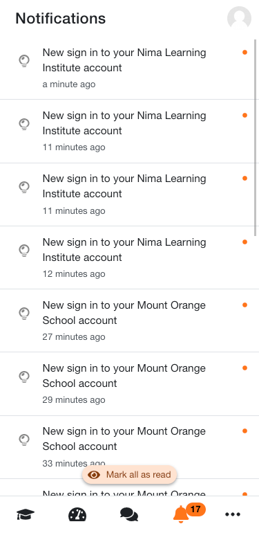Click the lightbulb icon of the first notification

pyautogui.click(x=23, y=61)
